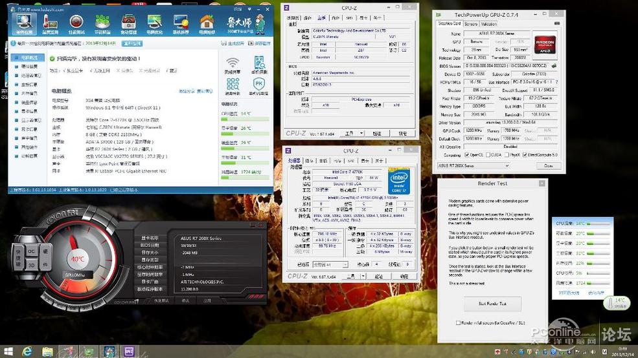Click the phone-with-magnifier icon in Ludashi
Viewport: 638px width, 358px height.
point(259,65)
